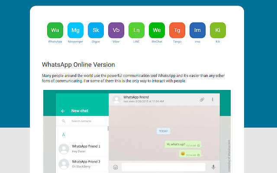Open the Skype (Sk) icon

(x=96, y=30)
